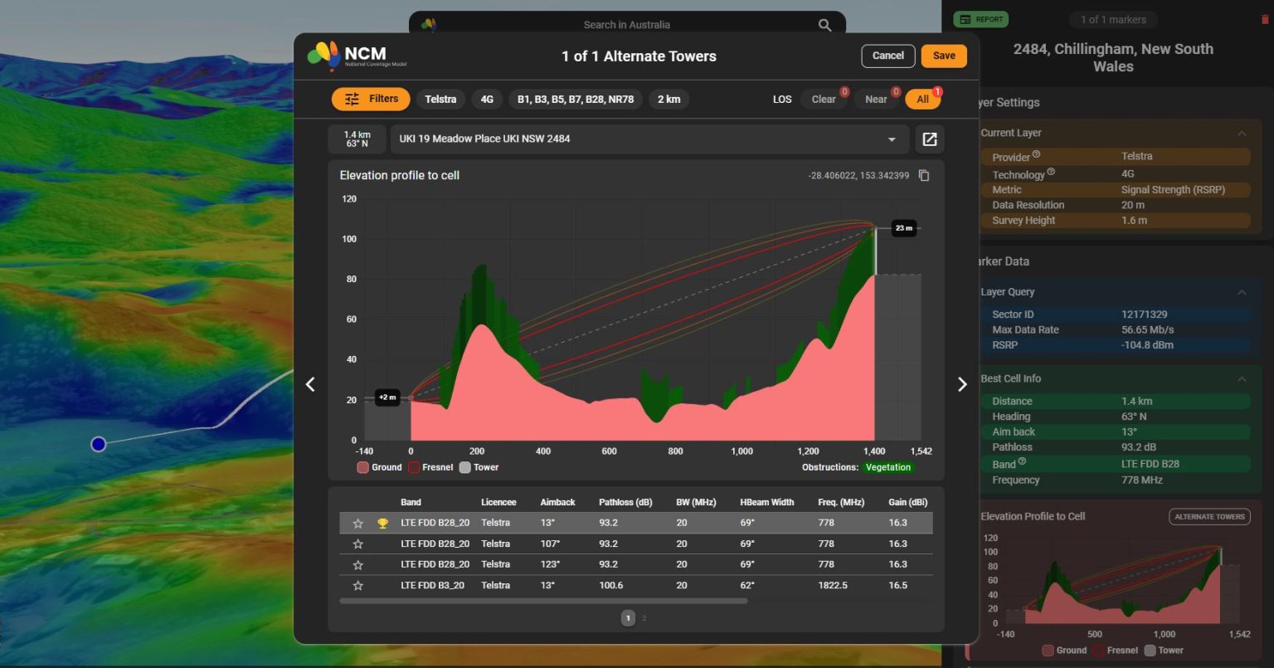Save the alternate tower selection
This screenshot has width=1274, height=668.
[944, 56]
